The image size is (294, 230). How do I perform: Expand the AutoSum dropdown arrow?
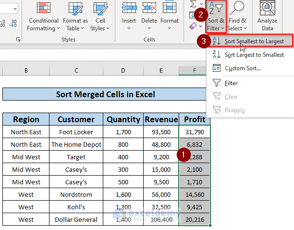point(200,4)
